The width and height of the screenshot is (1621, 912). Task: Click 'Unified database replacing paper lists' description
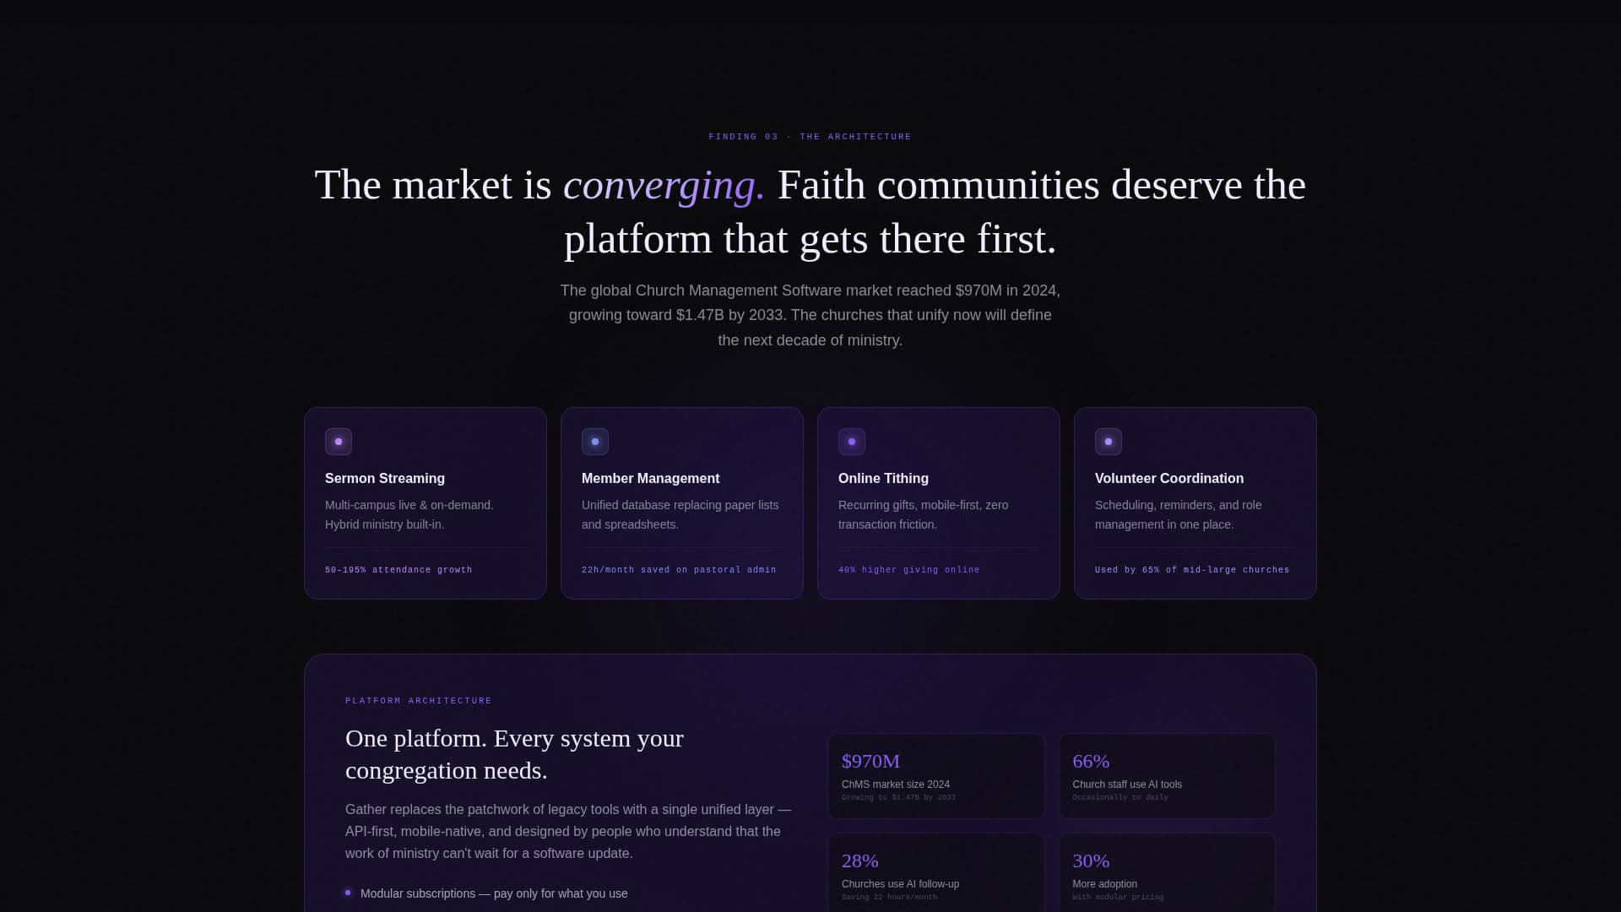(x=680, y=514)
